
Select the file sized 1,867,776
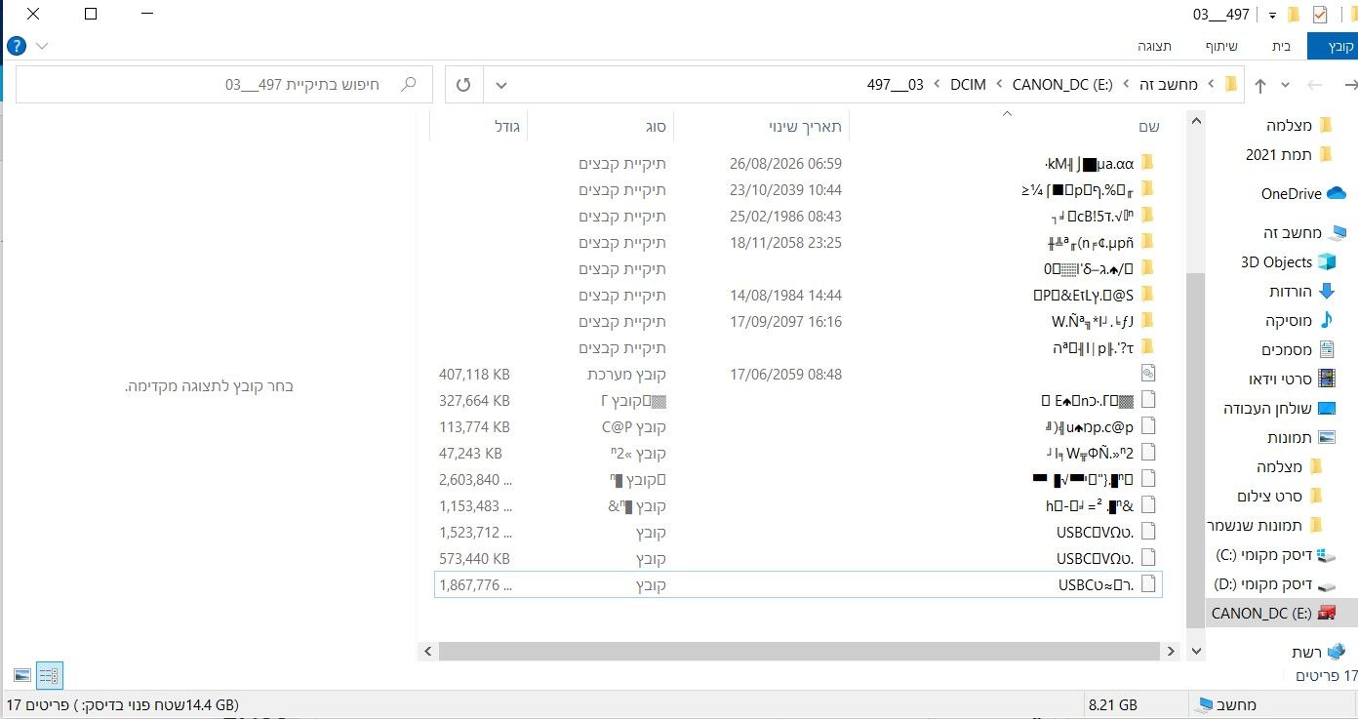point(798,584)
